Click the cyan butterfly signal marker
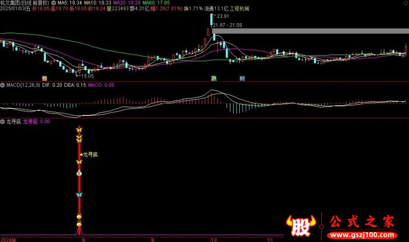409x242 pixels. (79, 195)
